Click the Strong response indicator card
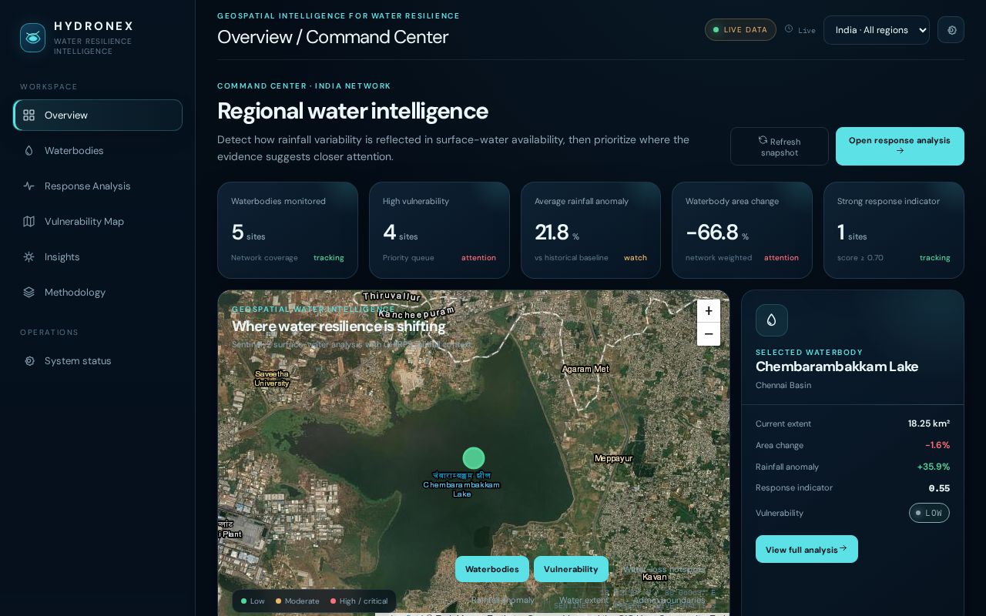Screen dimensions: 986x616 pos(894,230)
